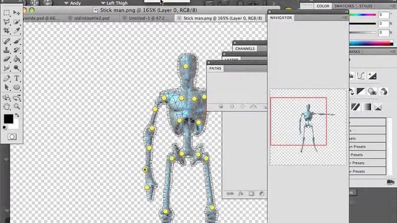Add a Black & White adjustment
This screenshot has height=223, width=397.
click(360, 91)
